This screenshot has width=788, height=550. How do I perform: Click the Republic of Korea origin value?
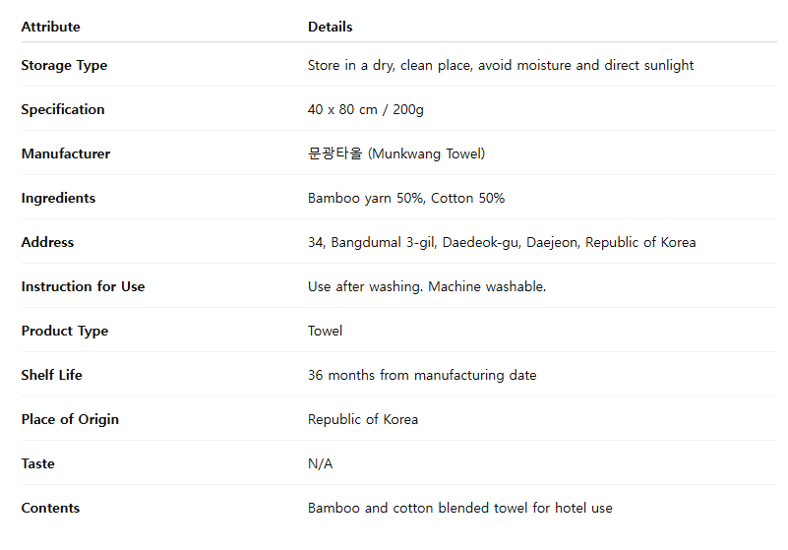point(363,419)
